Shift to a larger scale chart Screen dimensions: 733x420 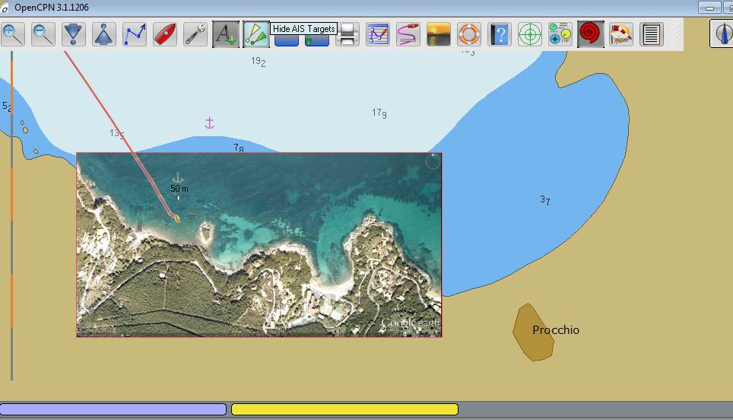[x=74, y=34]
